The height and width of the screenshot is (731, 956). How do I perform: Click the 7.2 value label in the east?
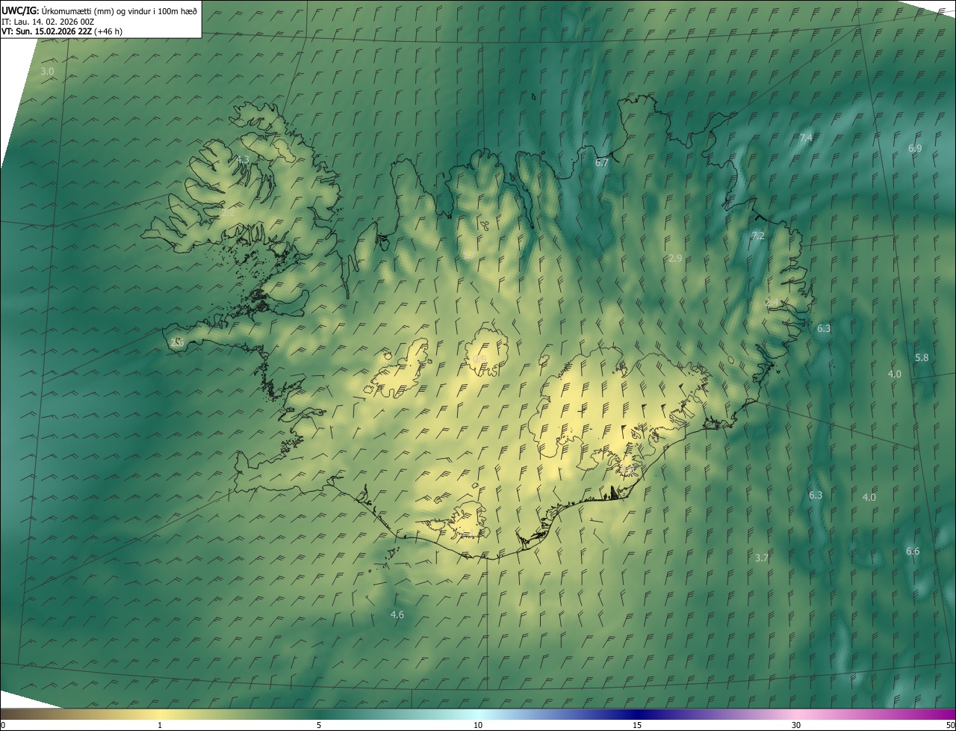coord(758,235)
